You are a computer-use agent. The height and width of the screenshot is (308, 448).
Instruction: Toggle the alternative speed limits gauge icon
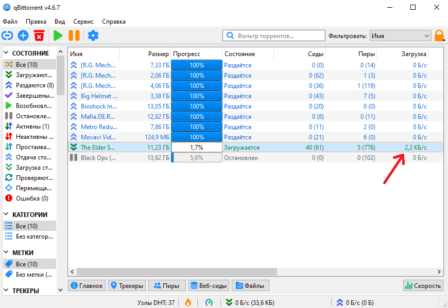point(209,302)
